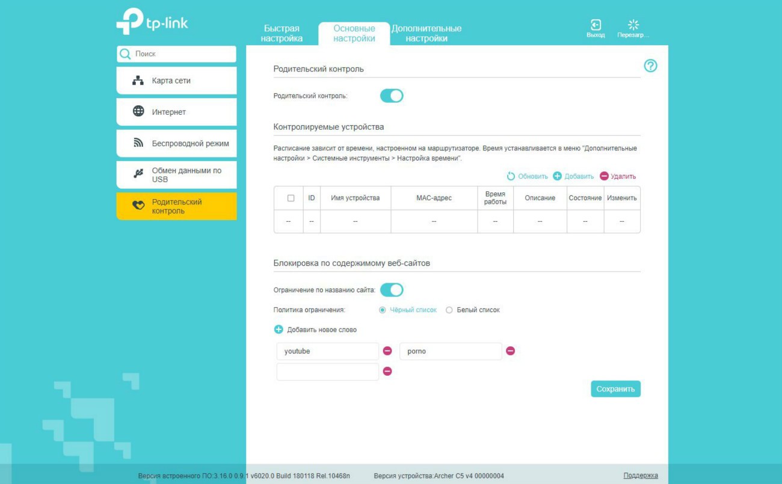Click the plus icon Добавить новое слово

pyautogui.click(x=279, y=329)
